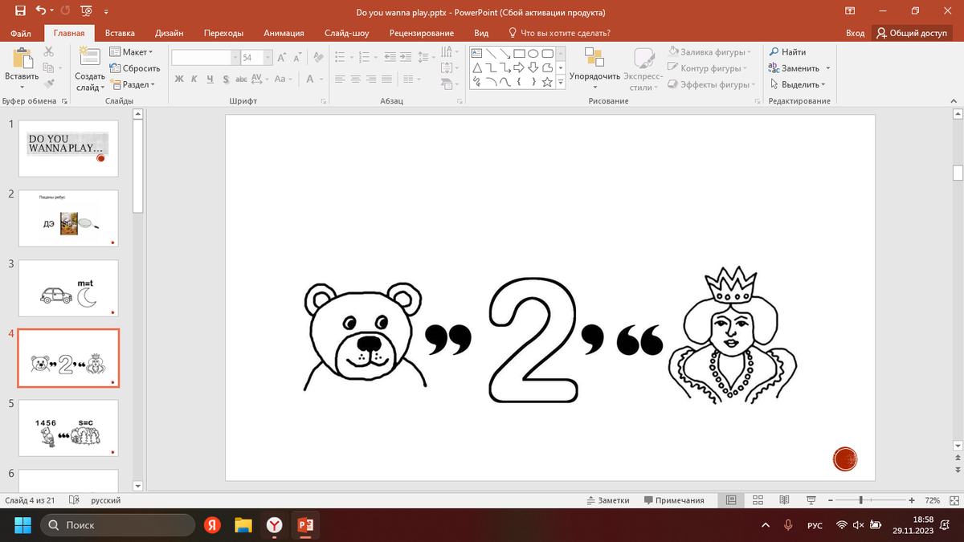
Task: Expand the Выделить select dropdown
Action: tap(798, 84)
